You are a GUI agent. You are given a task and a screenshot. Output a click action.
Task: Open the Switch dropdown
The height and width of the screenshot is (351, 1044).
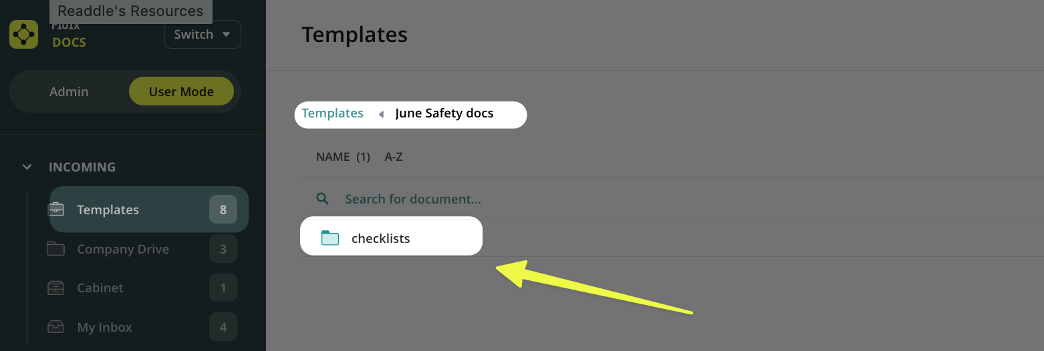pos(203,35)
